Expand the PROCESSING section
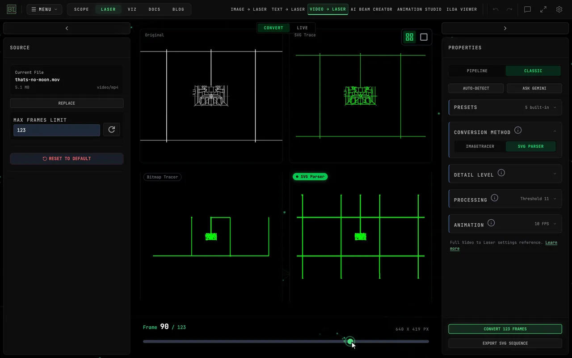 (x=505, y=199)
